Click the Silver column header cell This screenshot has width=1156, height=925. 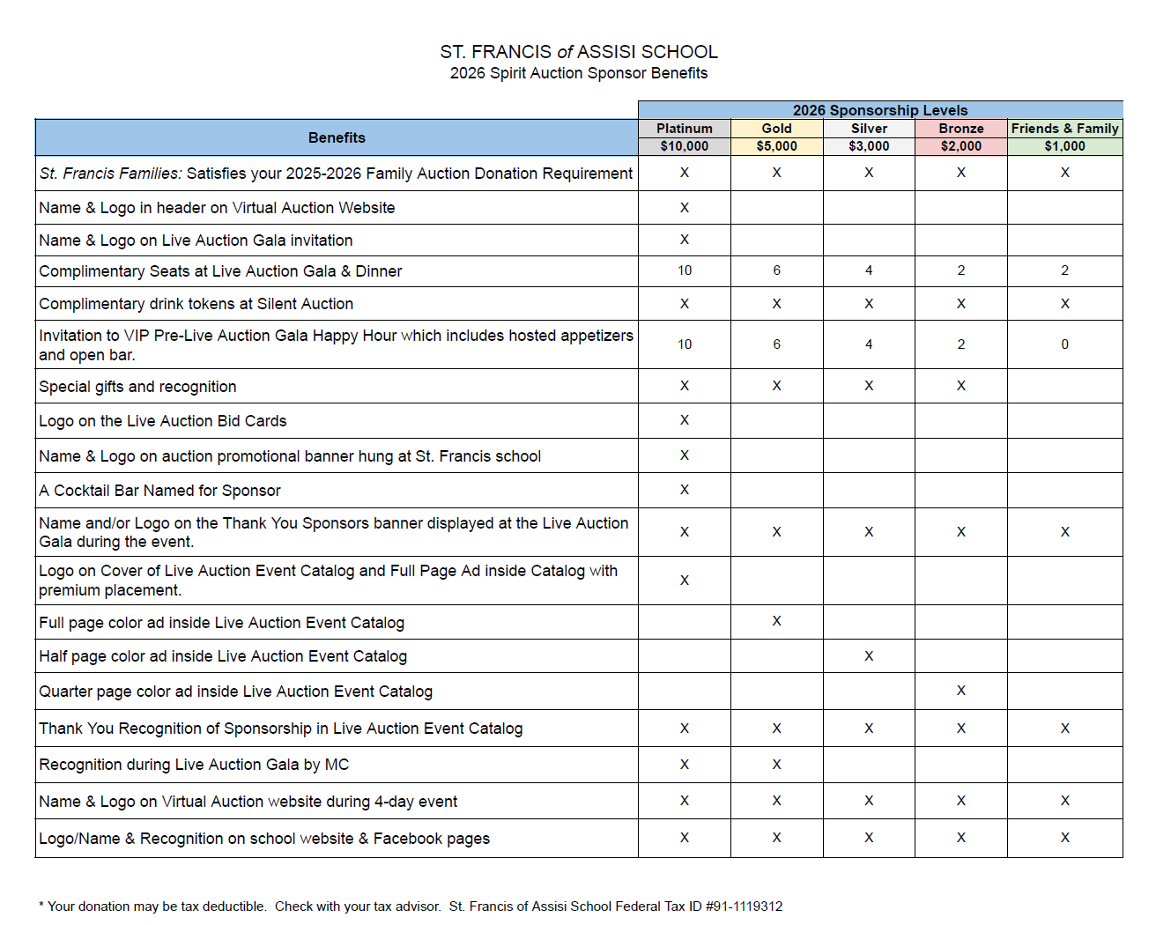coord(869,129)
